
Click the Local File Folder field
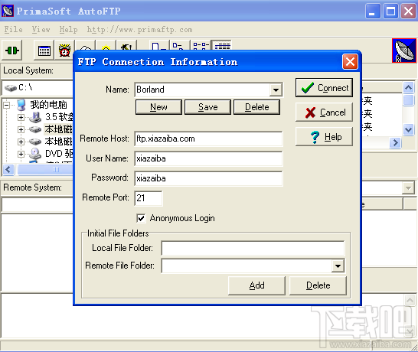253,249
